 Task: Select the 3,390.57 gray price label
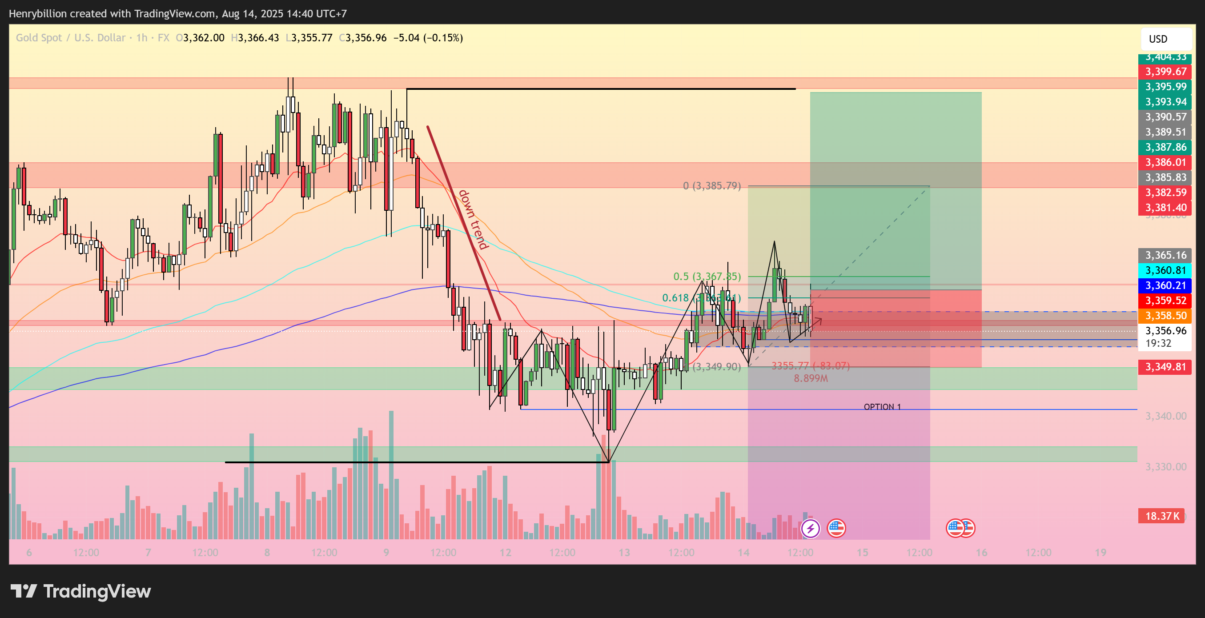pyautogui.click(x=1165, y=117)
